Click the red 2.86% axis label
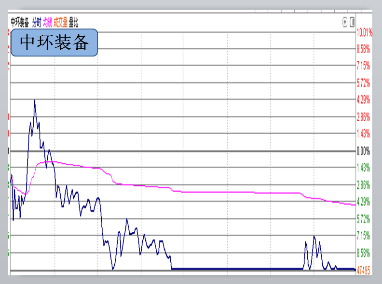Viewport: 382px width, 284px height. 363,117
